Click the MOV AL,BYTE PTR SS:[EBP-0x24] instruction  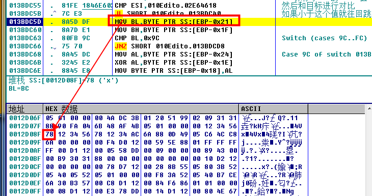click(174, 54)
